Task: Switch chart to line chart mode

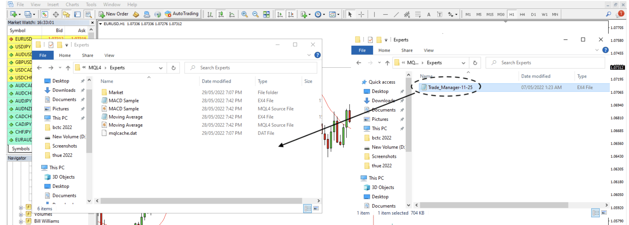Action: coord(232,14)
